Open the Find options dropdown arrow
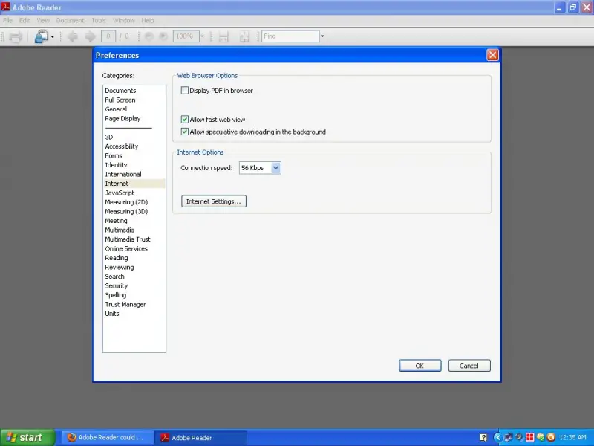The height and width of the screenshot is (446, 594). click(322, 36)
